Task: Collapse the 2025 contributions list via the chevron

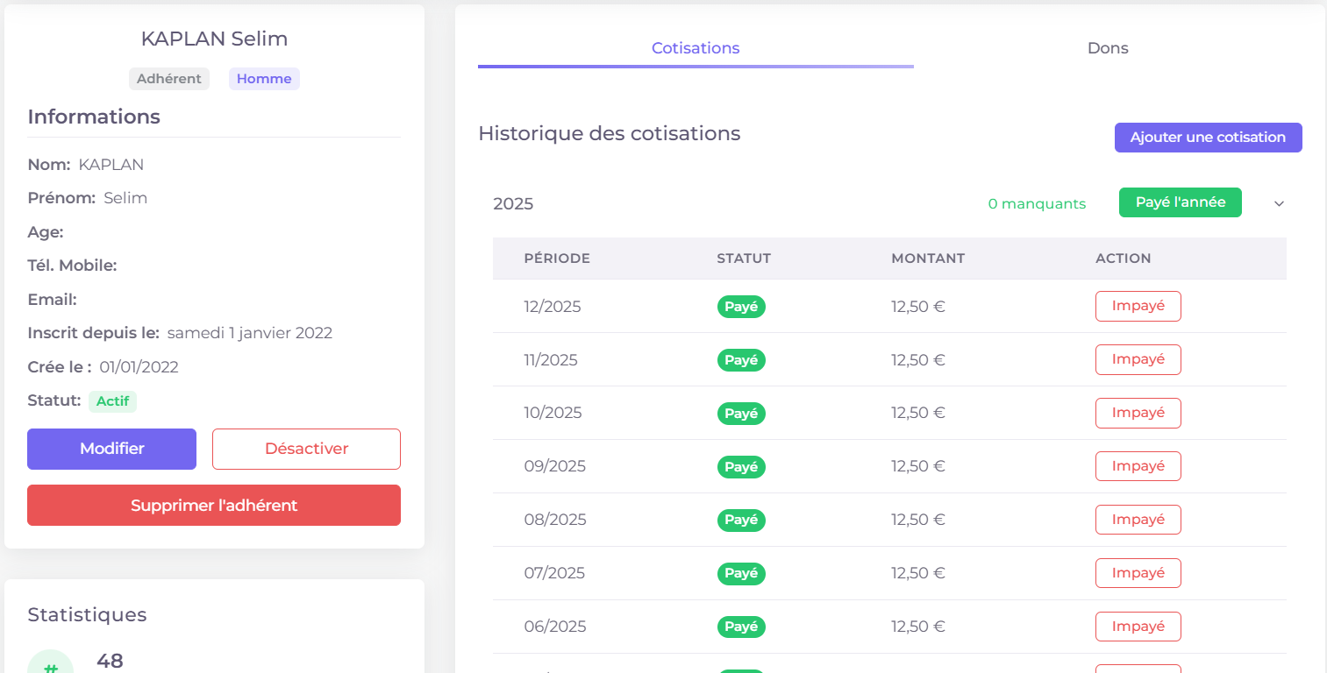Action: (x=1279, y=202)
